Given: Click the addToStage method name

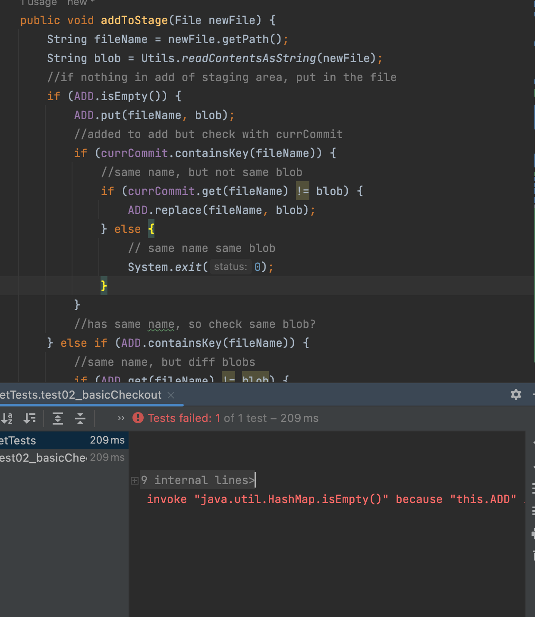Looking at the screenshot, I should tap(134, 20).
